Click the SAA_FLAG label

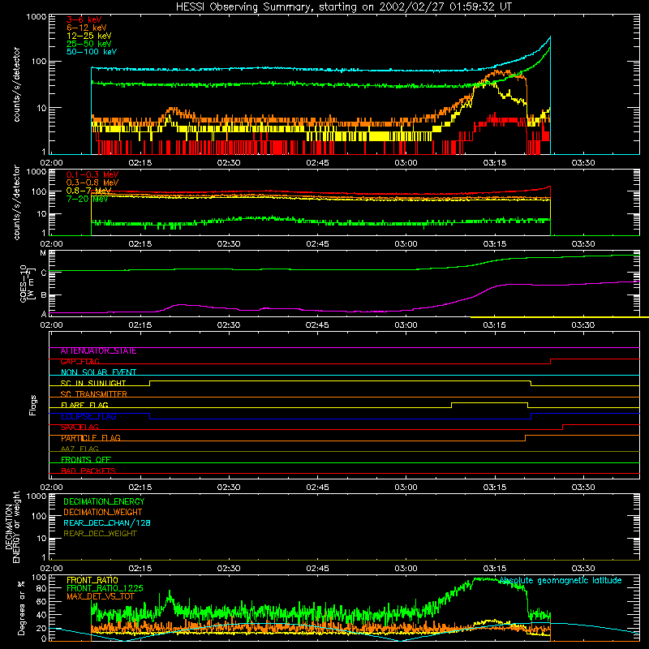(80, 428)
